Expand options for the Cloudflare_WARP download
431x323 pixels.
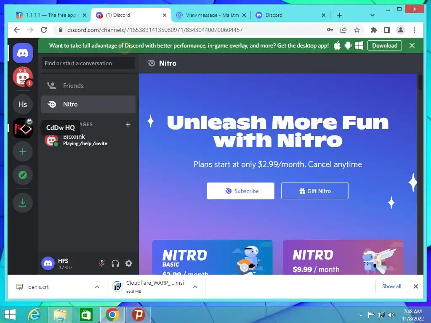point(195,287)
